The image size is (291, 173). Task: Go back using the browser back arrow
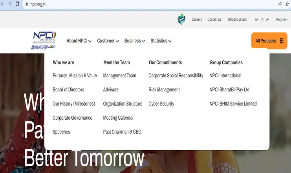pos(2,4)
